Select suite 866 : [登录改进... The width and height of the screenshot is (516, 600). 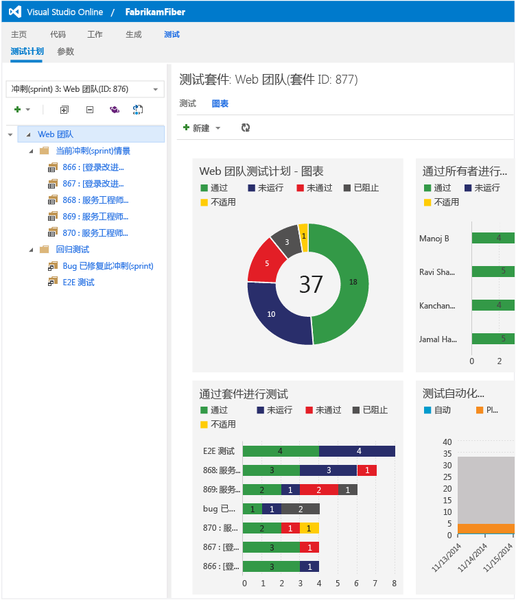[93, 167]
